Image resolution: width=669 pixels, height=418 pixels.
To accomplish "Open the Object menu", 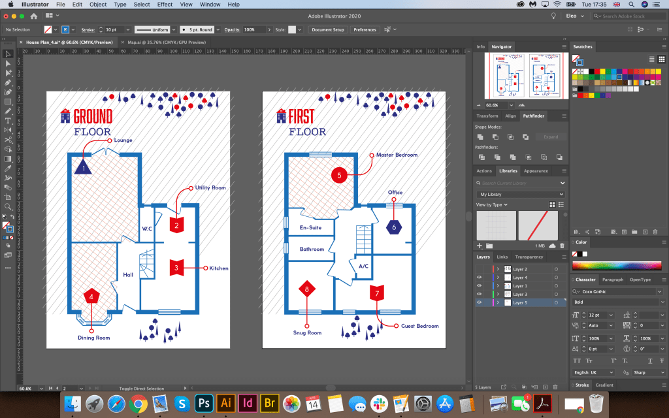I will [98, 5].
